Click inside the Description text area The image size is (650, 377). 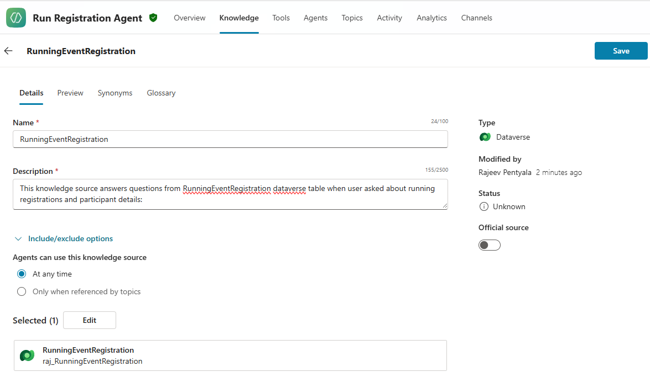[x=230, y=194]
